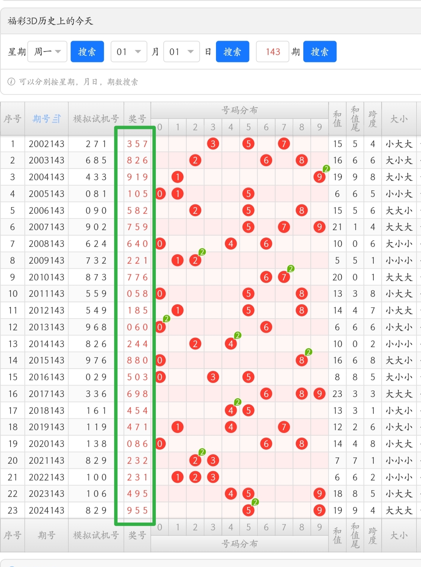Select the 和值 column header at top
421x567 pixels.
pyautogui.click(x=337, y=119)
